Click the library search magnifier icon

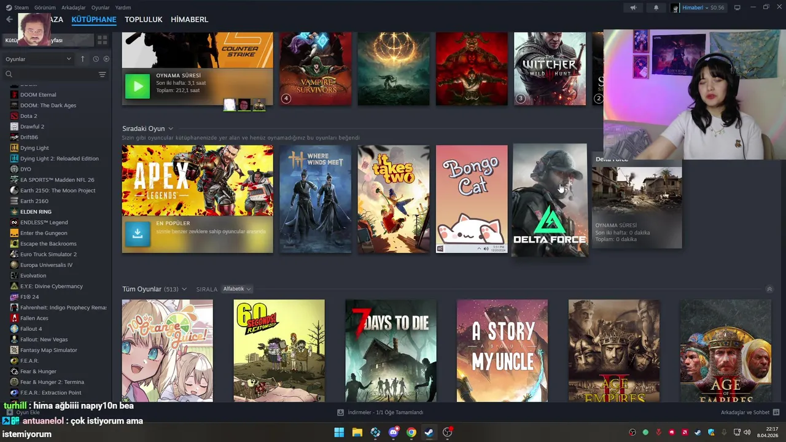(9, 74)
